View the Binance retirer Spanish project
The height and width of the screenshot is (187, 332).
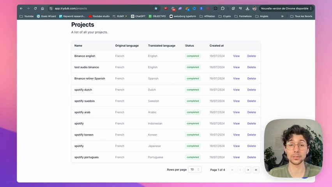click(x=236, y=78)
